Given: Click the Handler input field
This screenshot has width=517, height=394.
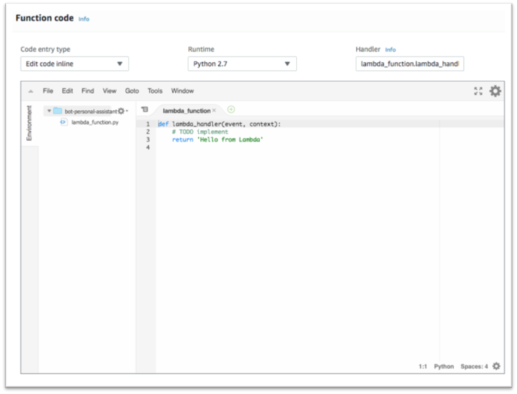Looking at the screenshot, I should pyautogui.click(x=410, y=64).
